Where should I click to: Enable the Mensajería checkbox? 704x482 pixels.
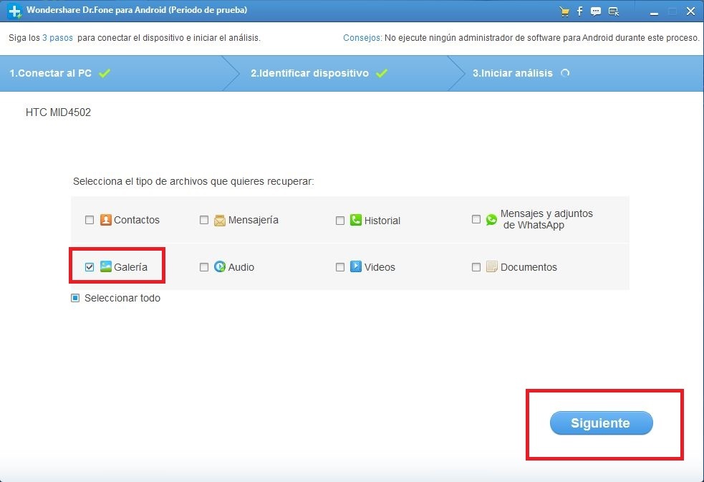pos(204,220)
